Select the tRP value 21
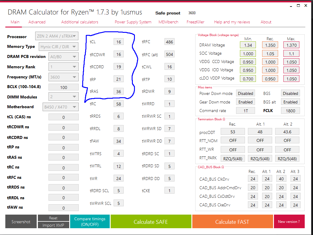The image size is (313, 235). pyautogui.click(x=119, y=79)
